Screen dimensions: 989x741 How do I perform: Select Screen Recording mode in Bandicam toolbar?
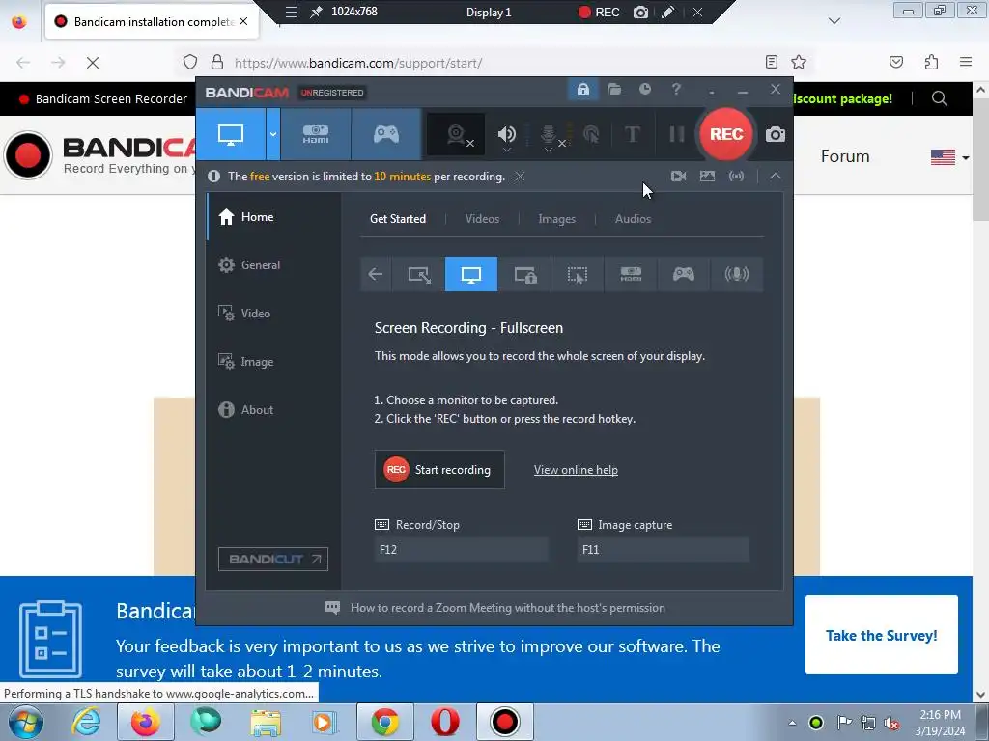(x=230, y=134)
